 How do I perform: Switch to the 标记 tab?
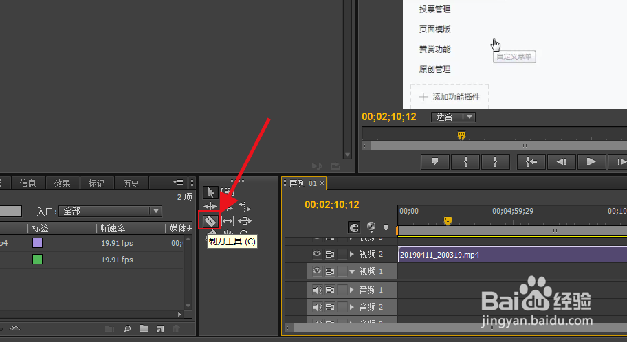pyautogui.click(x=96, y=183)
